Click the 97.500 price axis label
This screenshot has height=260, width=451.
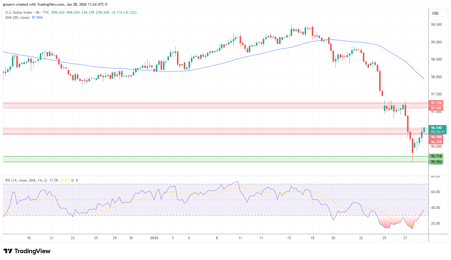pos(436,94)
